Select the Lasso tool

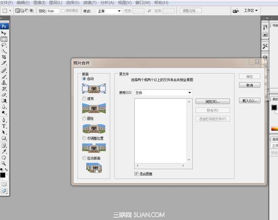(x=4, y=45)
